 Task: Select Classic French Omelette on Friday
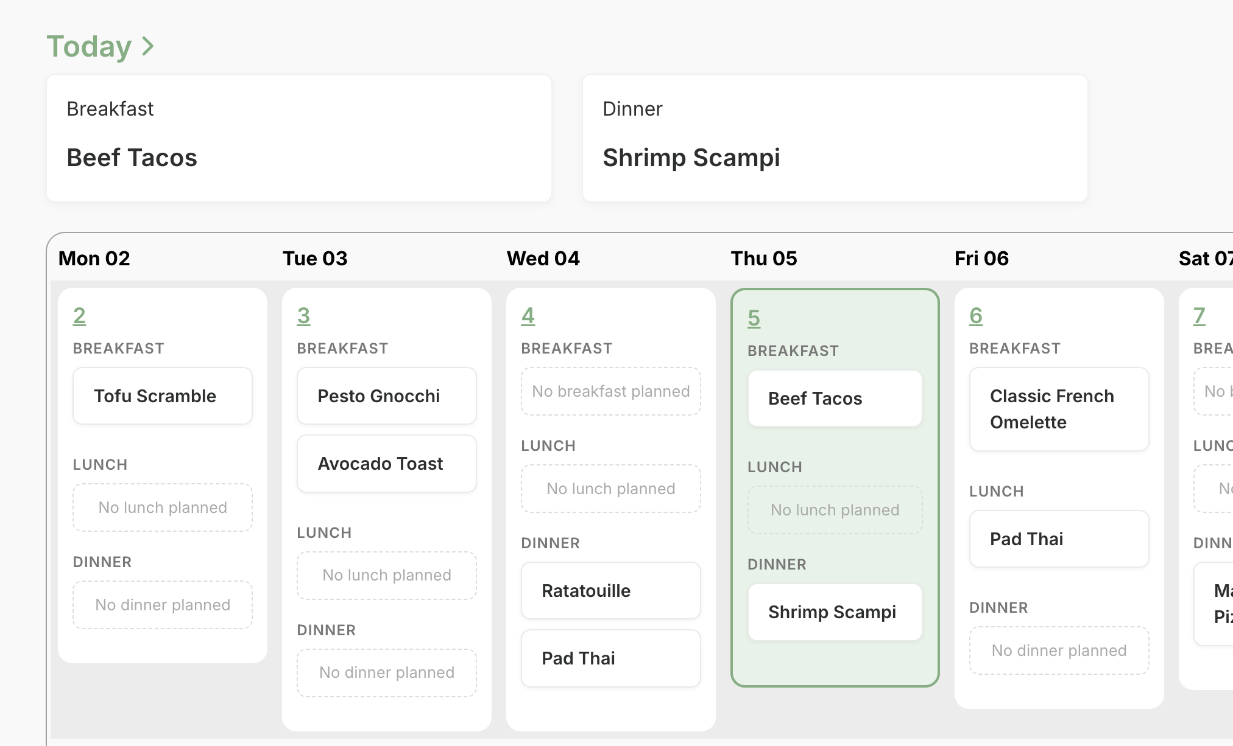tap(1059, 409)
